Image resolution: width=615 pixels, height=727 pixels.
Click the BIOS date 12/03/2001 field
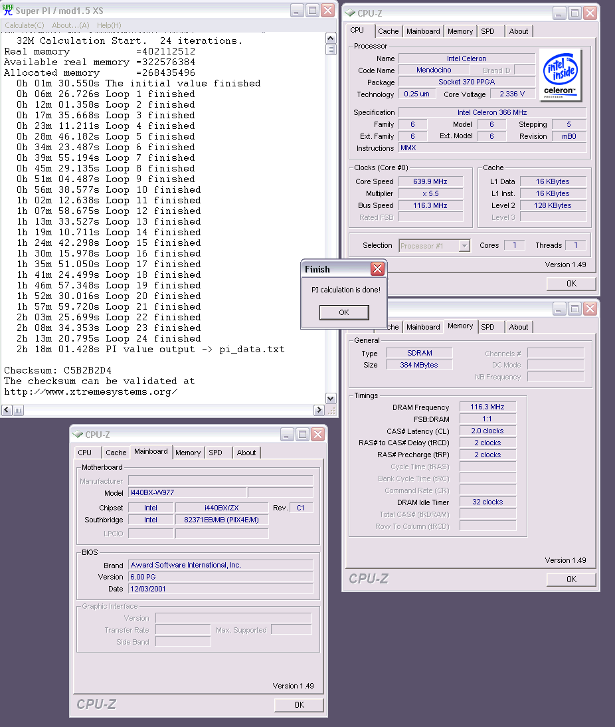(x=220, y=589)
